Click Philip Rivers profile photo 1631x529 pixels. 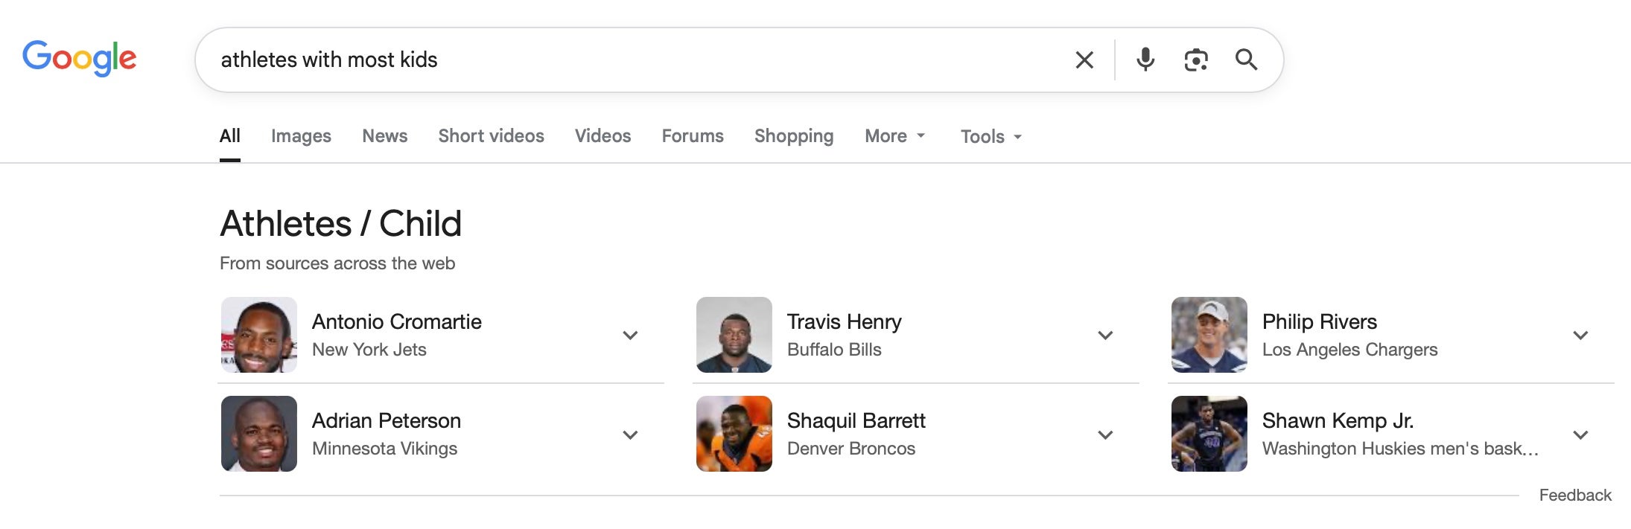coord(1209,335)
